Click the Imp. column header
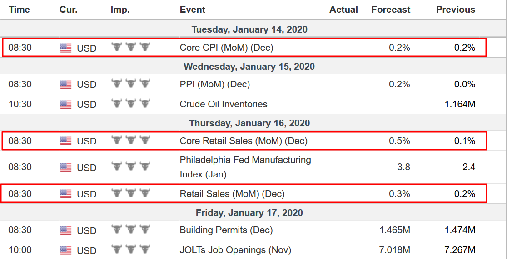The image size is (507, 259). point(120,10)
